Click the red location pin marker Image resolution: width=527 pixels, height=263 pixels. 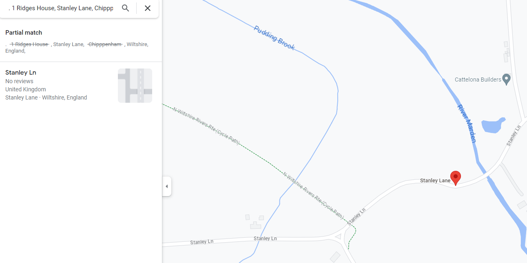[455, 178]
